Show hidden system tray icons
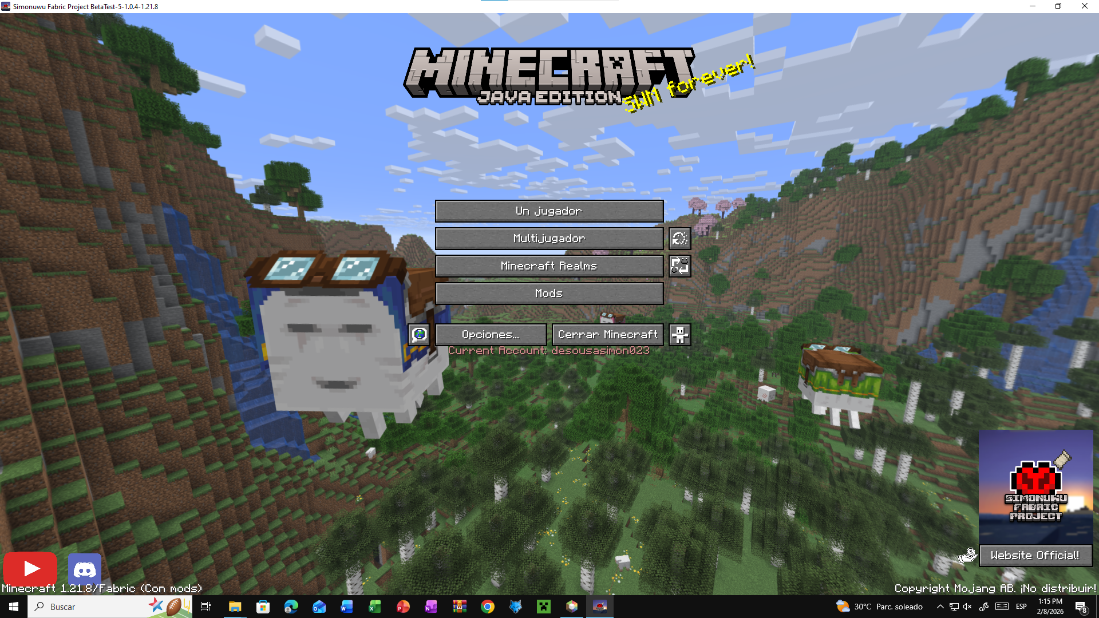Screen dimensions: 1099x618 pyautogui.click(x=940, y=607)
